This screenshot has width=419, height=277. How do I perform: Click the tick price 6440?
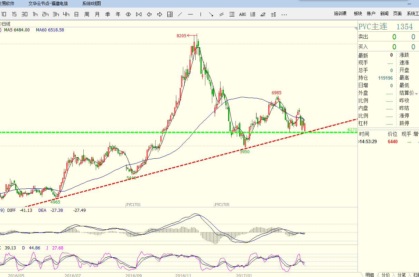(393, 141)
